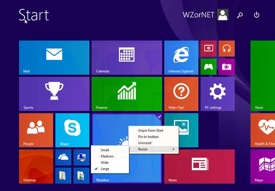Open the Camera tile
275x191 pixels.
227,67
